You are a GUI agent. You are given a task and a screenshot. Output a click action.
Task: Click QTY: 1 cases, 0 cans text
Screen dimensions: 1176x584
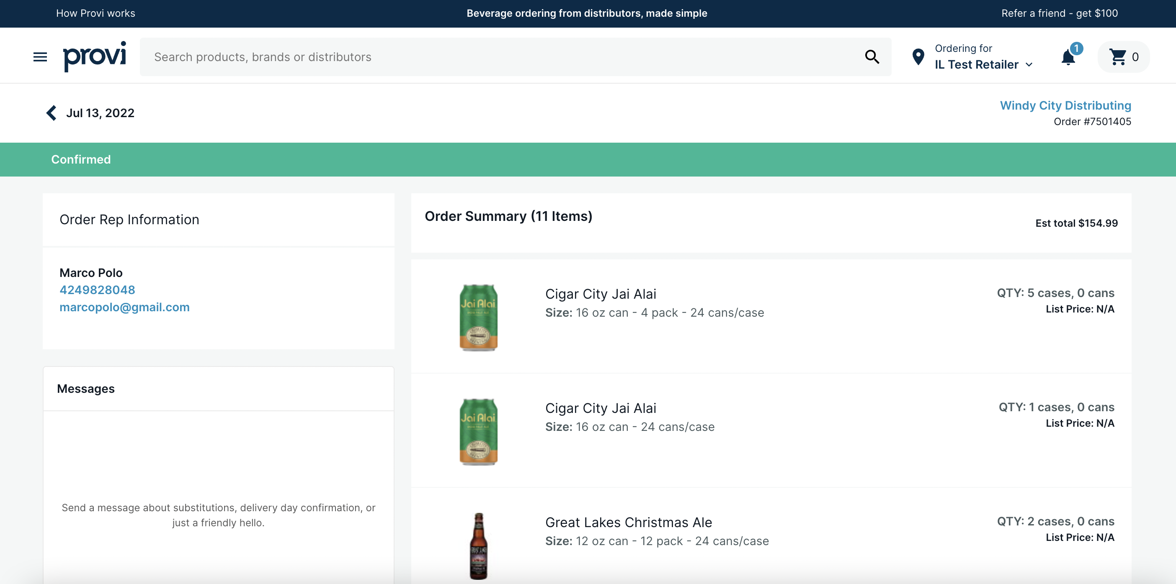tap(1056, 407)
